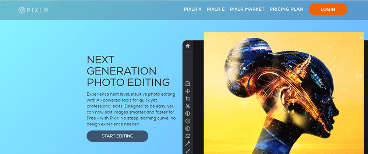Select the retouch dropper tool icon

tap(188, 143)
